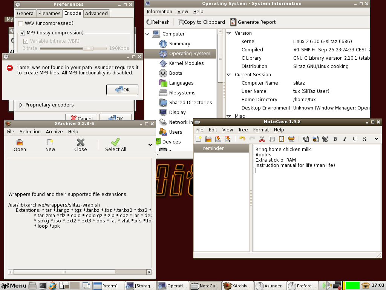Expand Proprietary encoders in Preferences
Image resolution: width=386 pixels, height=290 pixels.
pos(21,105)
